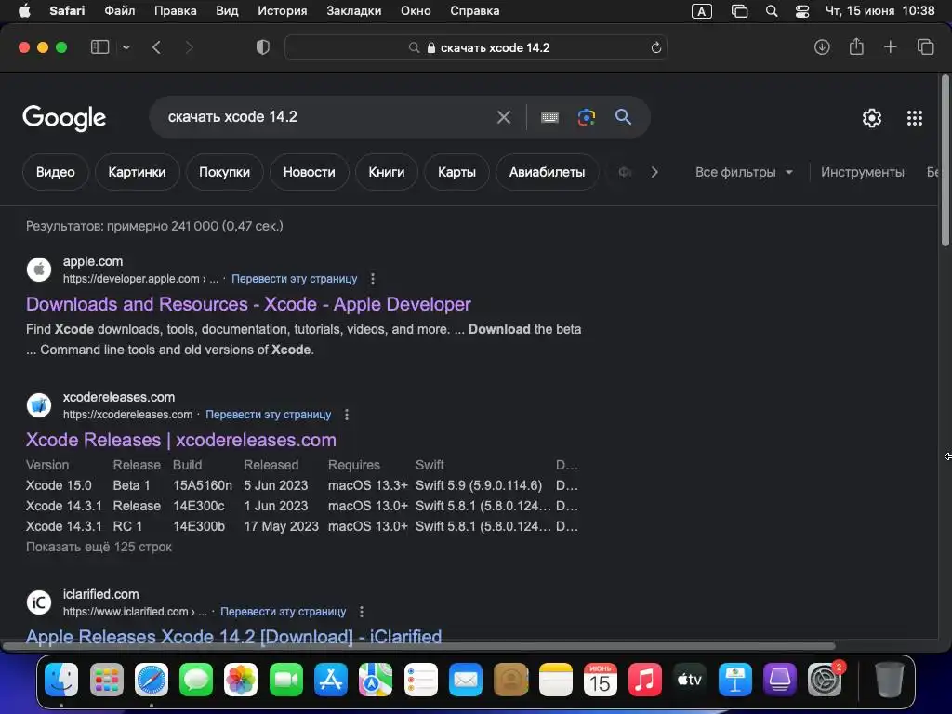The height and width of the screenshot is (714, 952).
Task: Toggle the Safari sidebar
Action: 99,47
